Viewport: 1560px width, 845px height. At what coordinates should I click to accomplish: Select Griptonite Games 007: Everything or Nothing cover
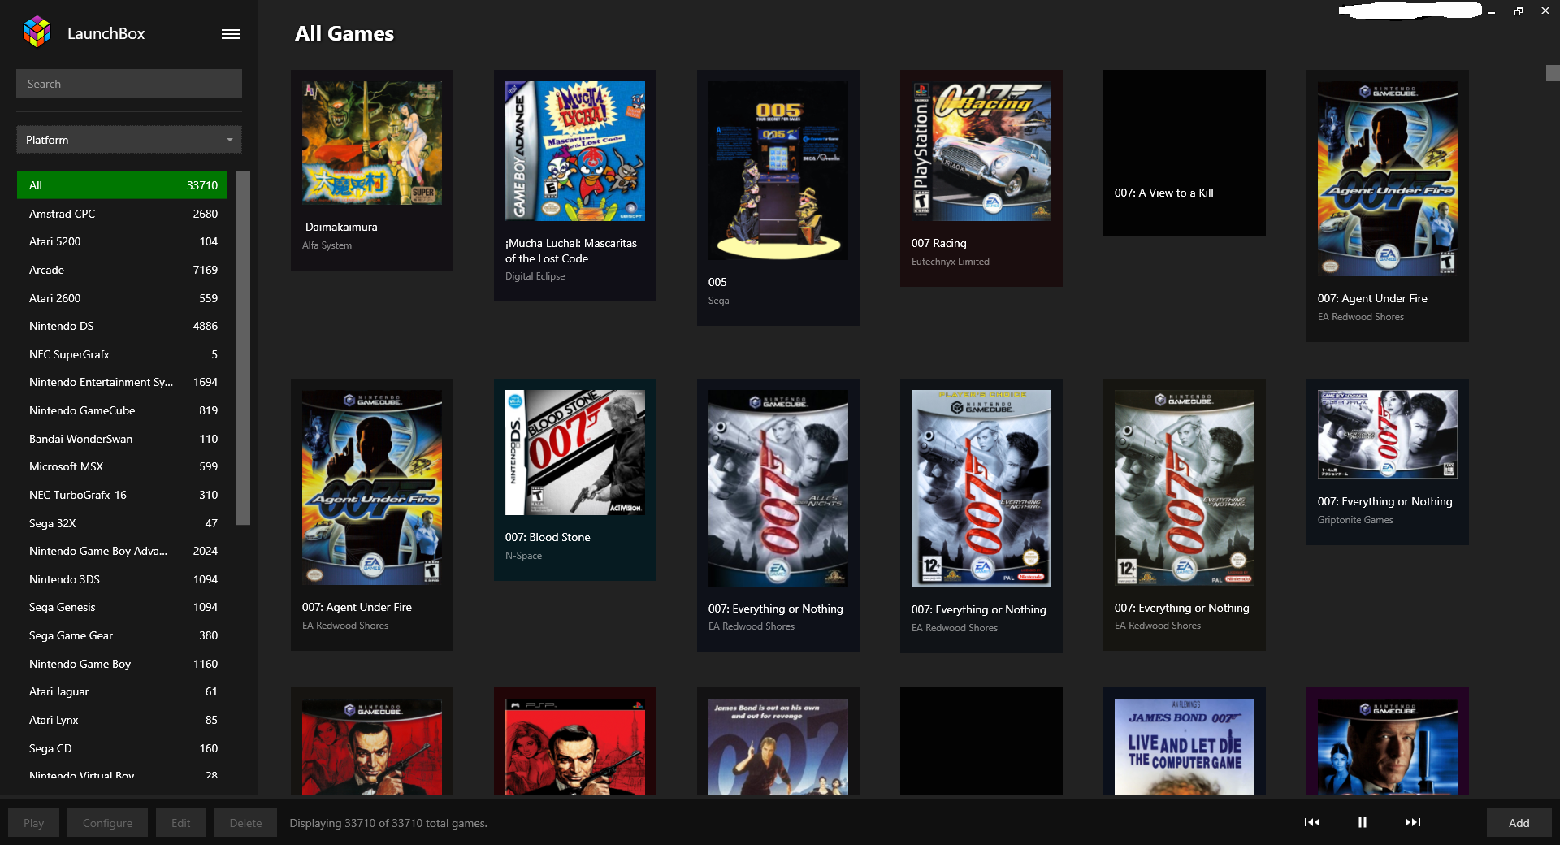1388,435
